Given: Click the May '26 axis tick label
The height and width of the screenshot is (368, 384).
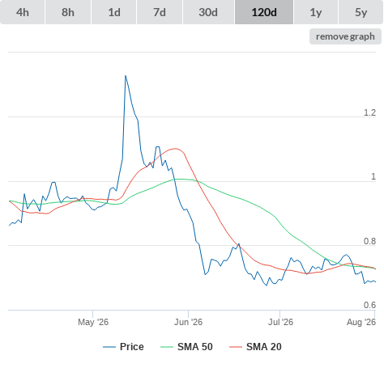Looking at the screenshot, I should 93,322.
